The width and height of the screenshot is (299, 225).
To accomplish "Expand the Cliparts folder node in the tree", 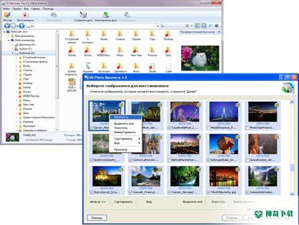I will tap(16, 75).
